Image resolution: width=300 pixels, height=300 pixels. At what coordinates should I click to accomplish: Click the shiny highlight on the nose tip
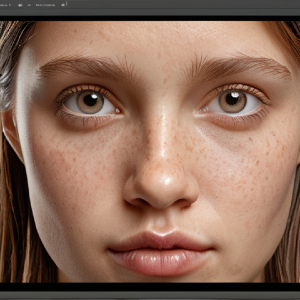(x=167, y=180)
